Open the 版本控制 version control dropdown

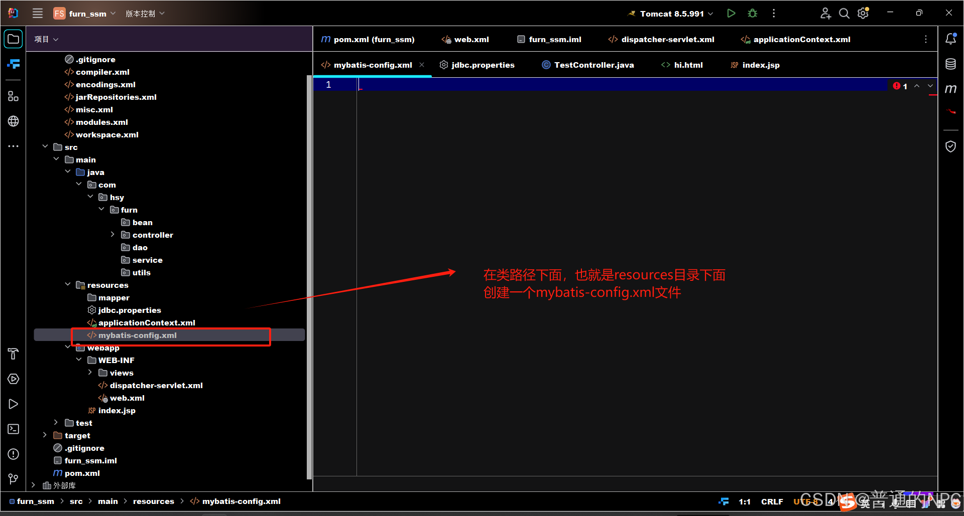tap(145, 14)
